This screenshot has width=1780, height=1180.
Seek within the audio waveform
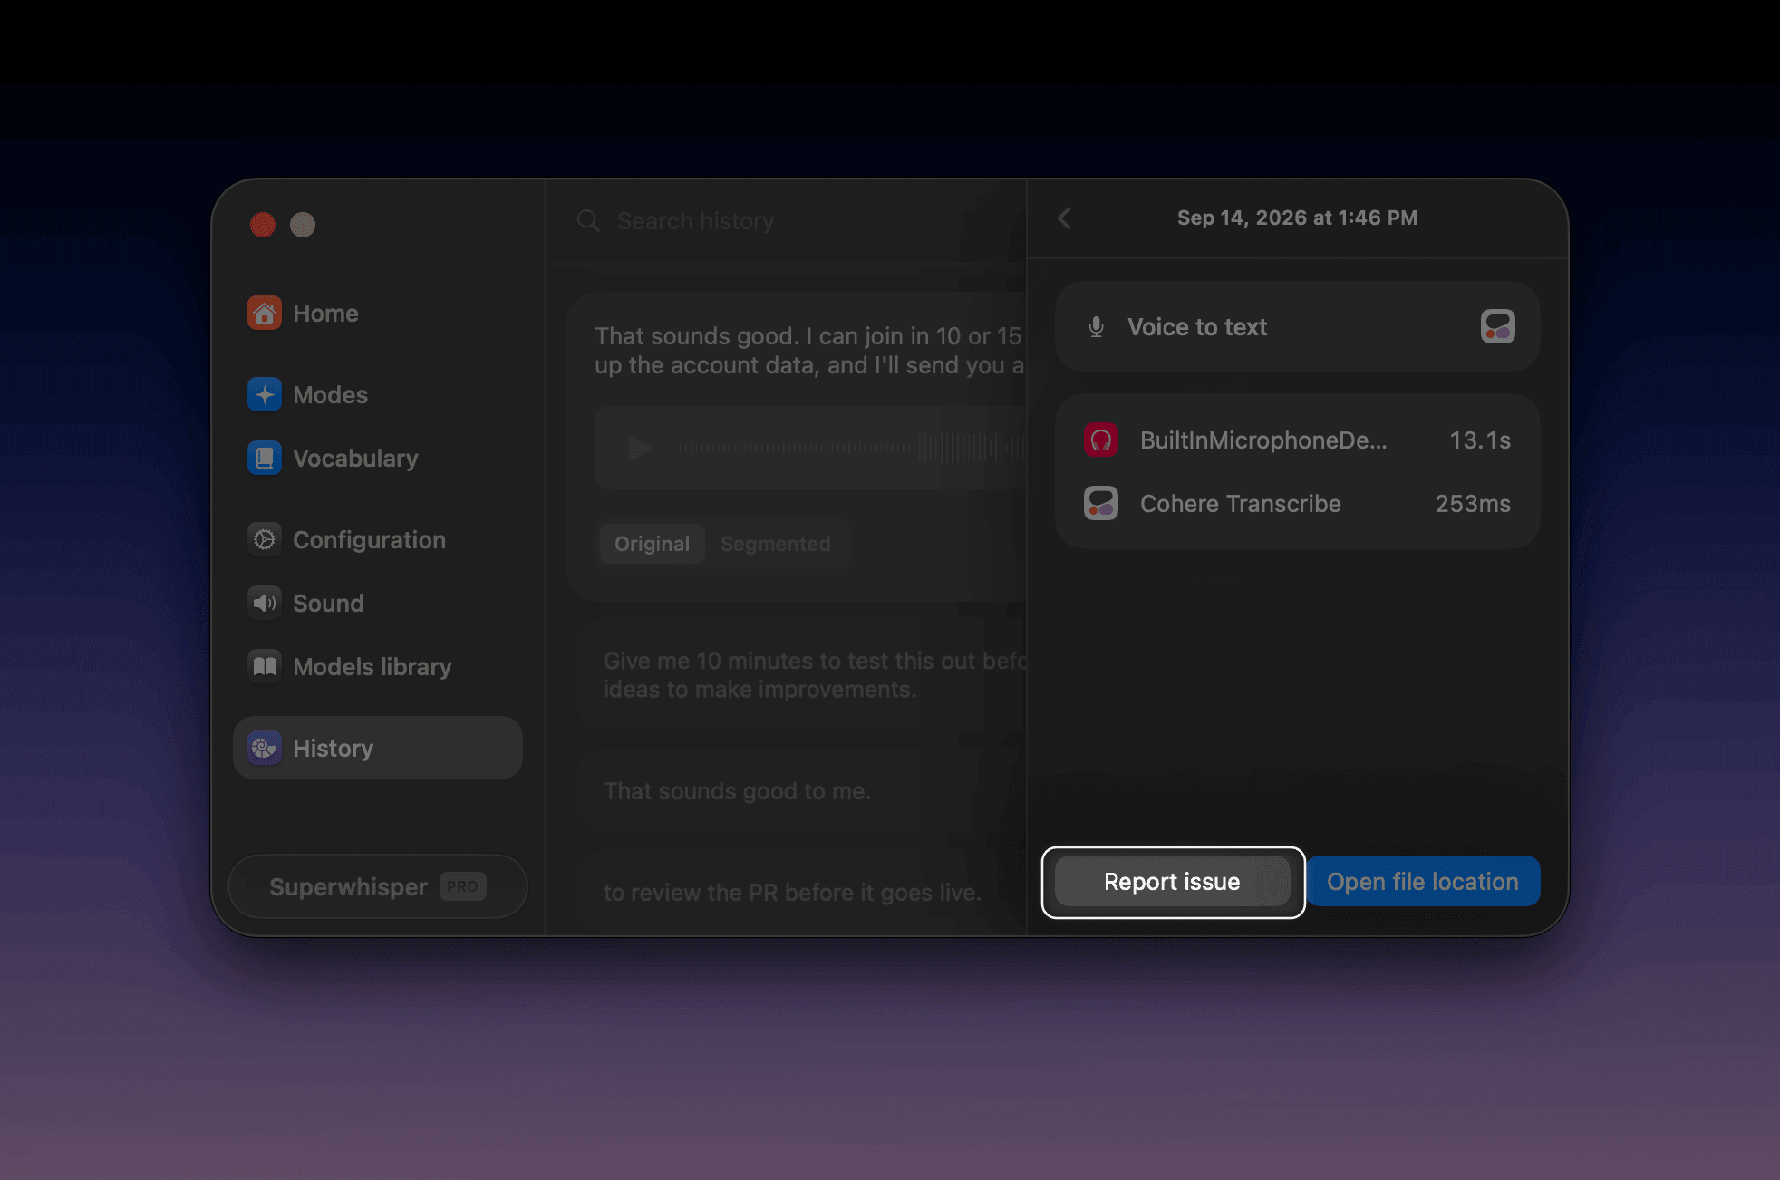[852, 448]
